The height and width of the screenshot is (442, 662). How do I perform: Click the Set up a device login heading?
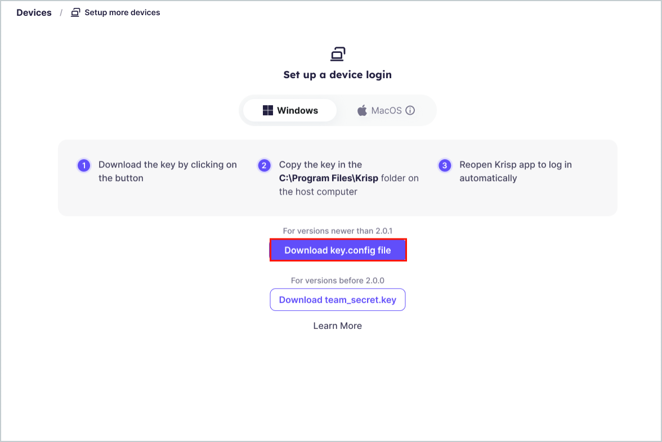tap(337, 75)
